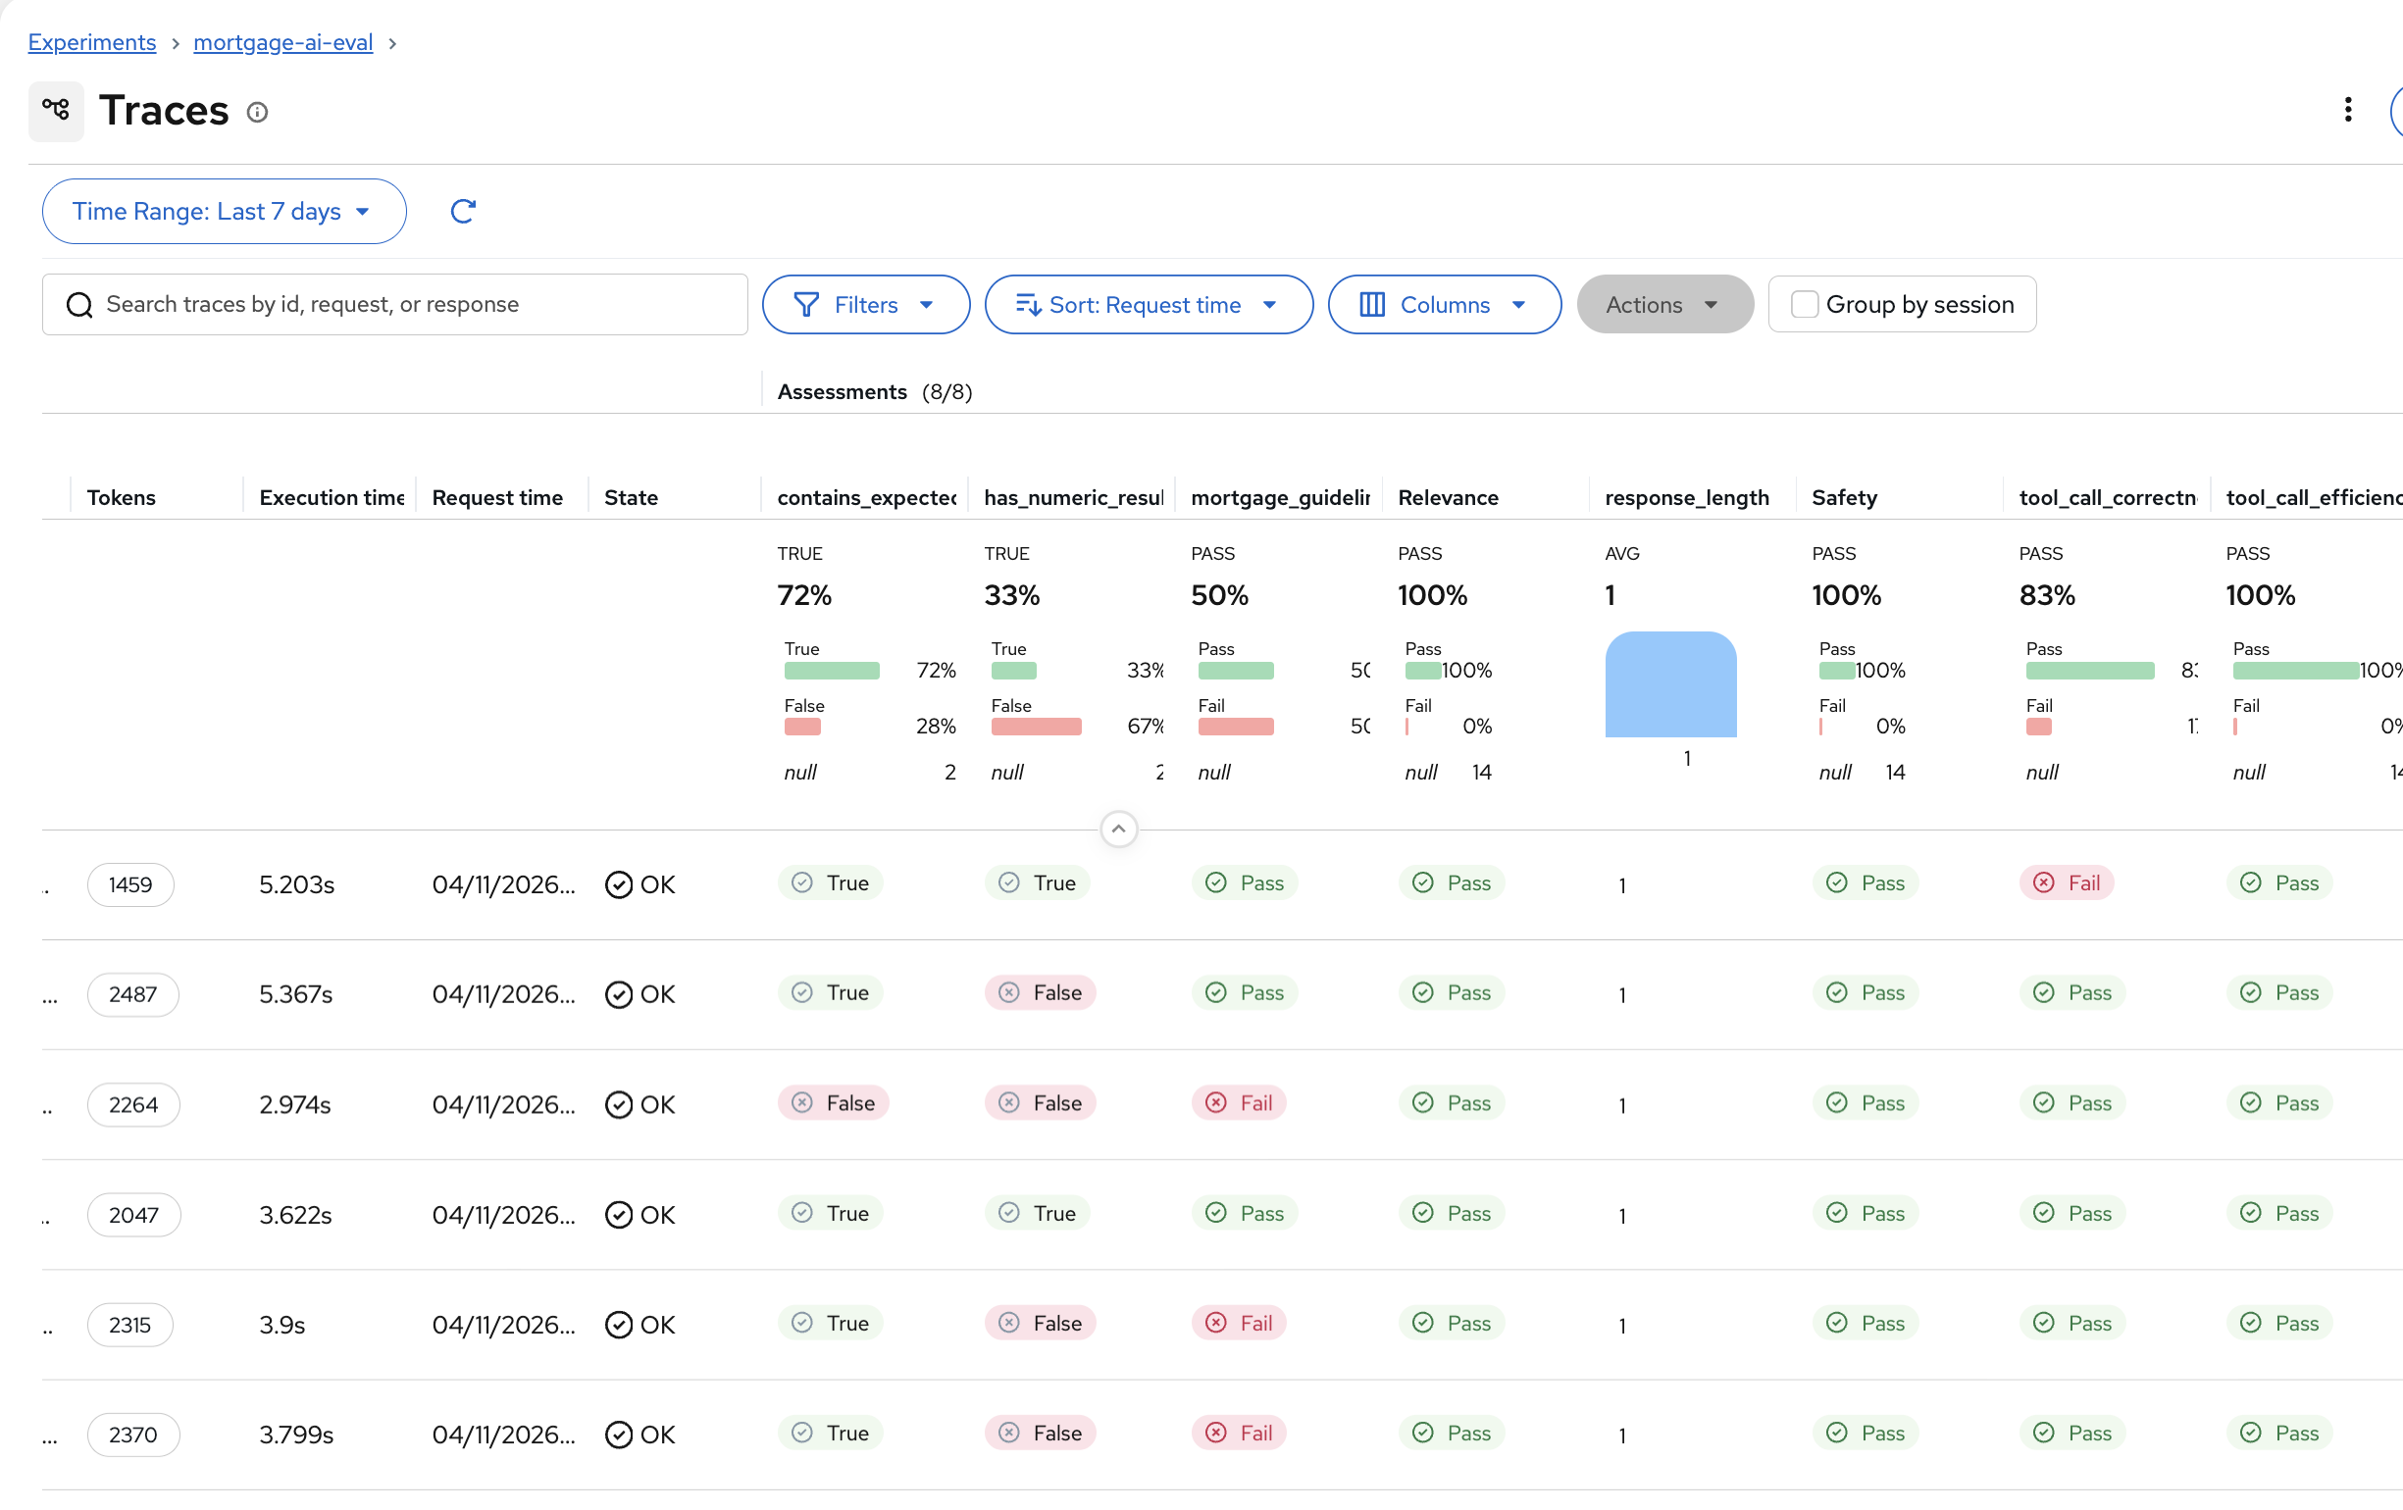Click the Relevance column header

pos(1448,497)
